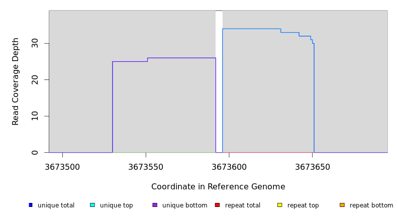Click the x-axis tick label 3673650
398x217 pixels.
pos(313,167)
